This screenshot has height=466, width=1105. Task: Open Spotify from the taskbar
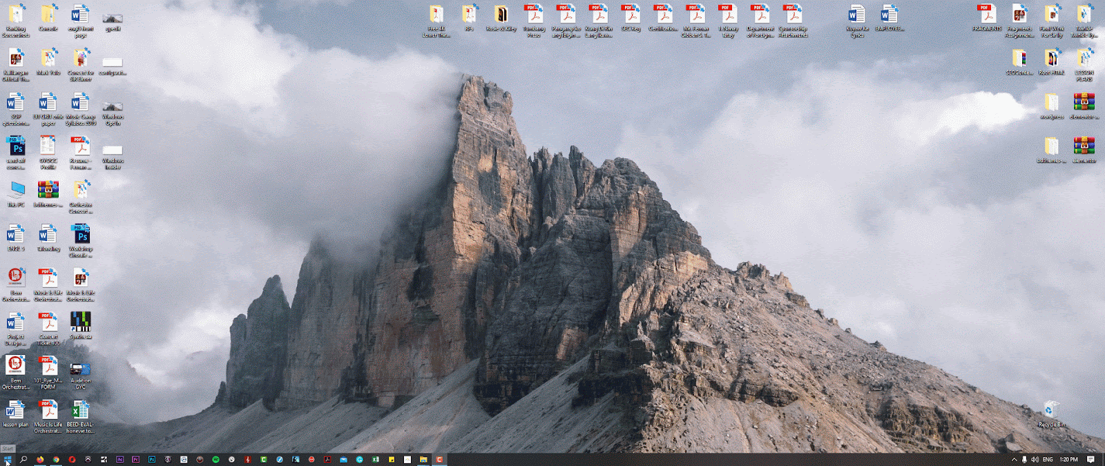(215, 459)
